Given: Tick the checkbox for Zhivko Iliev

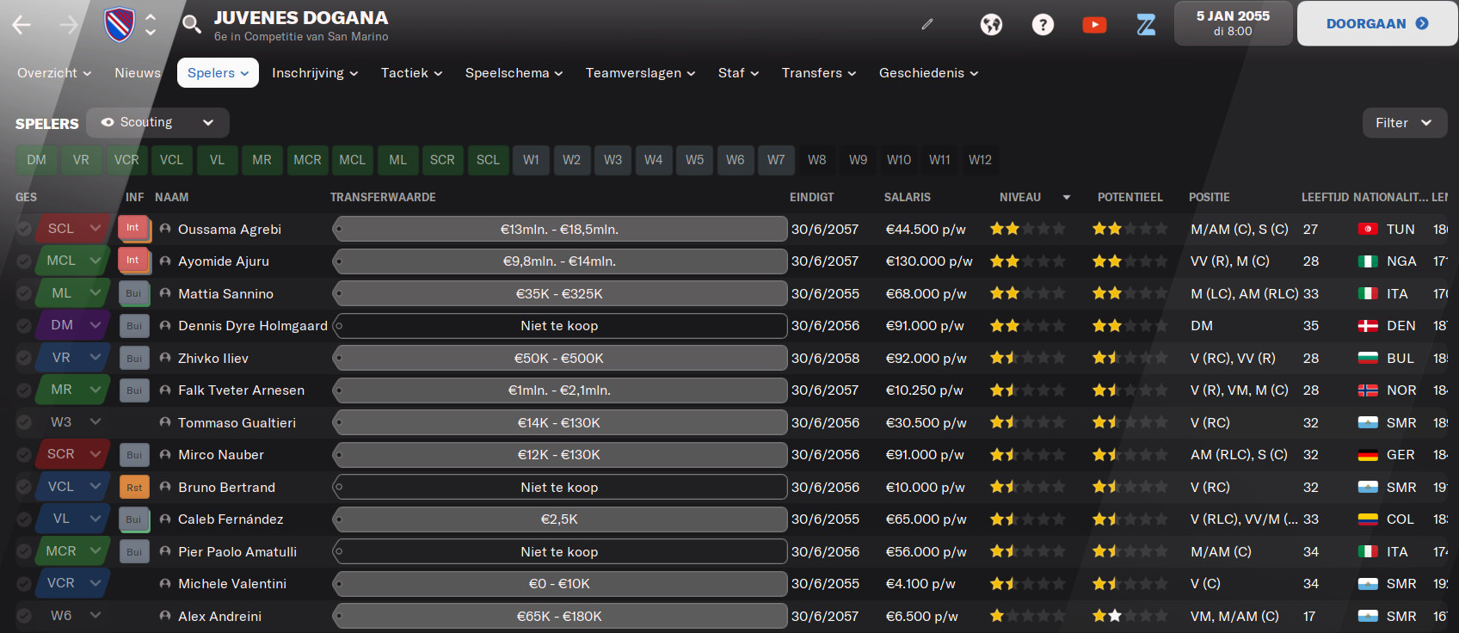Looking at the screenshot, I should [24, 358].
